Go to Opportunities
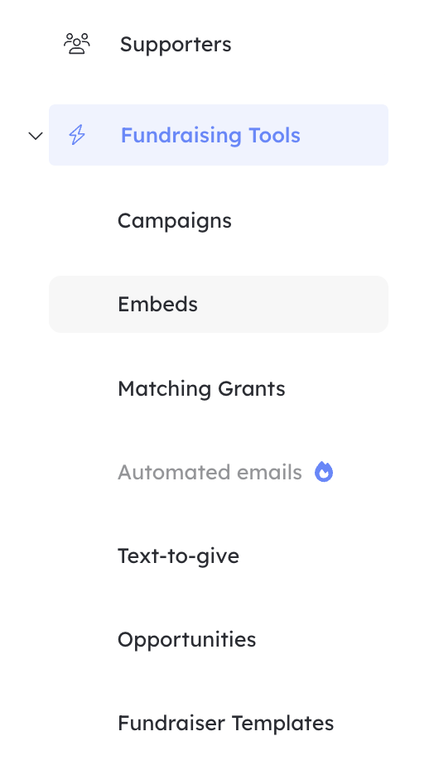The height and width of the screenshot is (765, 434). [x=187, y=640]
